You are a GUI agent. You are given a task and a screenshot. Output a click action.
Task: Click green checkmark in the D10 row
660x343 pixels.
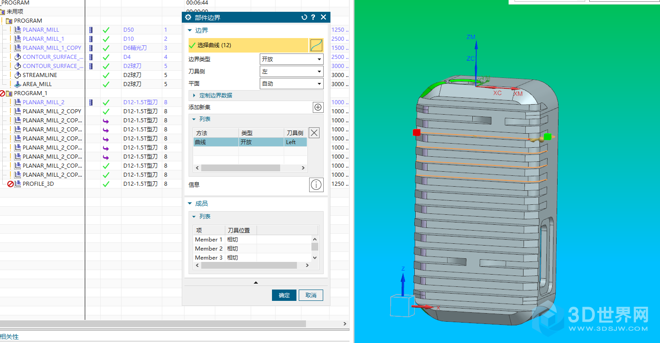[x=106, y=39]
